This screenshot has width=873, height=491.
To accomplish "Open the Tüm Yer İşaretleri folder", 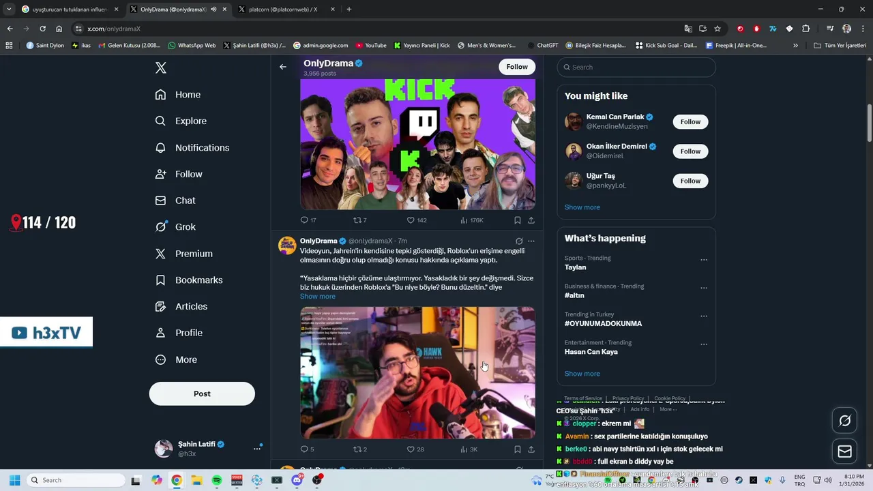I will pyautogui.click(x=840, y=46).
